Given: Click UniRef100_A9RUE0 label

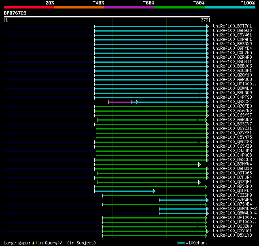Looking at the screenshot, I should coord(232,120).
